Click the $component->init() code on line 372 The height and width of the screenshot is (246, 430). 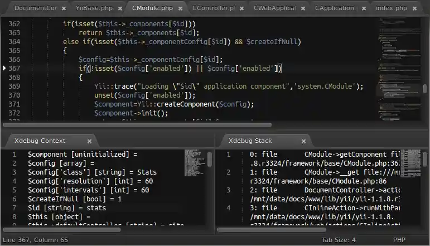(131, 113)
